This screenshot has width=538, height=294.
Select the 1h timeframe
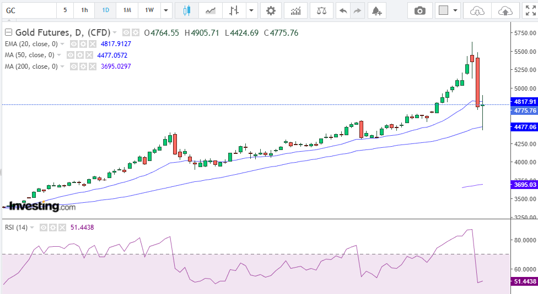click(x=84, y=10)
